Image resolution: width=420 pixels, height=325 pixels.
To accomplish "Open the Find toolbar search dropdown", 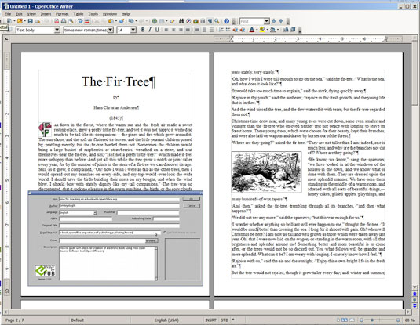I will (266, 21).
